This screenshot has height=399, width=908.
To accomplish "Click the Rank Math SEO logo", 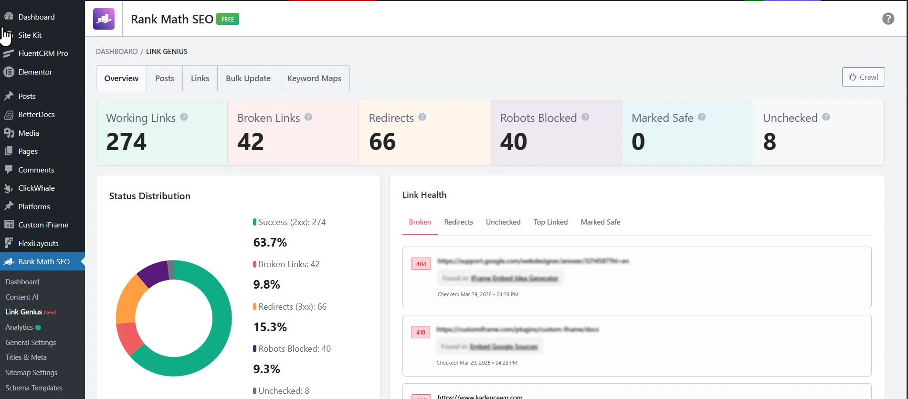I will pyautogui.click(x=104, y=19).
